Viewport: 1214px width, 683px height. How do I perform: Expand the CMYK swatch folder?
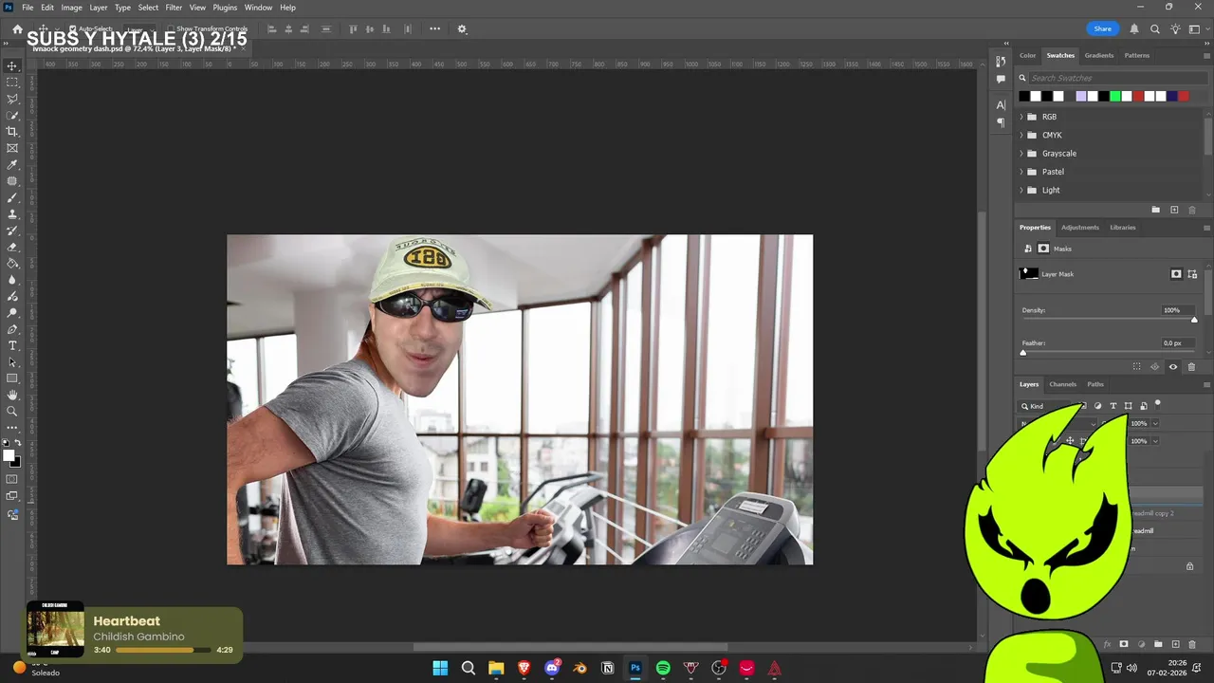coord(1021,135)
